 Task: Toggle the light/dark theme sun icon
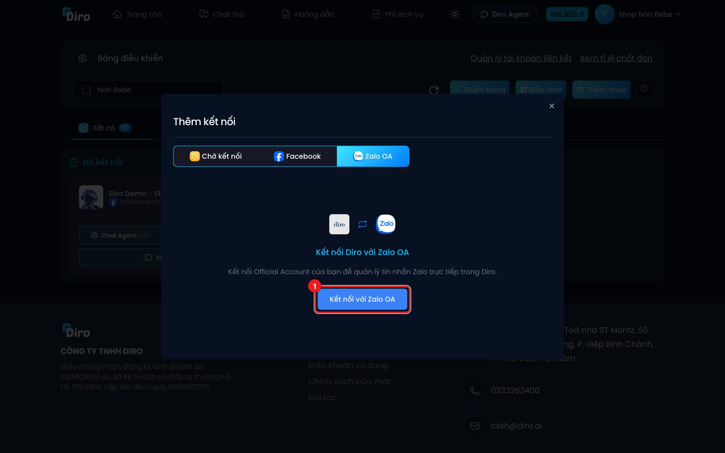pos(454,14)
